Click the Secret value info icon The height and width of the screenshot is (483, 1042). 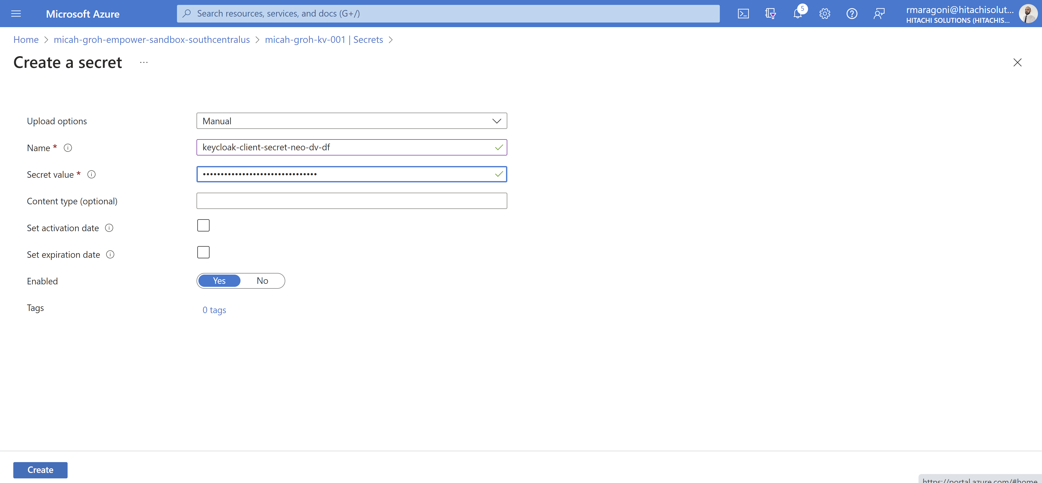(92, 175)
